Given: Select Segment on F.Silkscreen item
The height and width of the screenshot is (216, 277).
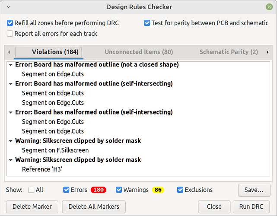Looking at the screenshot, I should (55, 150).
